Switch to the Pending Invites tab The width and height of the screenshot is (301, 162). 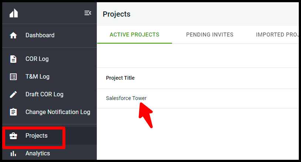click(210, 35)
